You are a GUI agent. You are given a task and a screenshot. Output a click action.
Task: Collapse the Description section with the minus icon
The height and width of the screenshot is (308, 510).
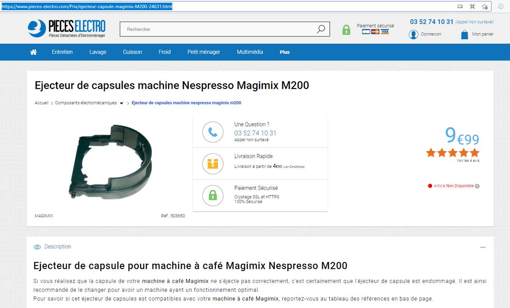[483, 247]
